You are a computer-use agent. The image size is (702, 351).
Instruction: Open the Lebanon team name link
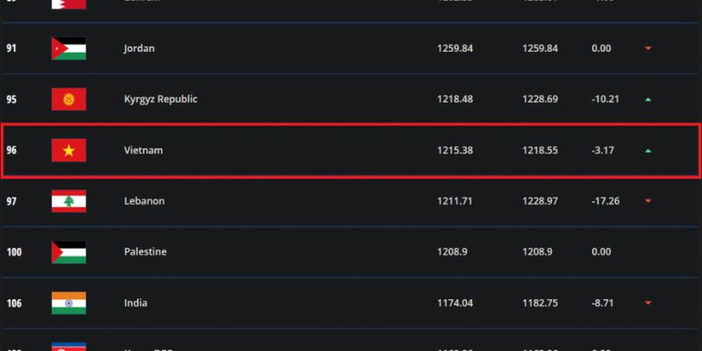click(144, 201)
